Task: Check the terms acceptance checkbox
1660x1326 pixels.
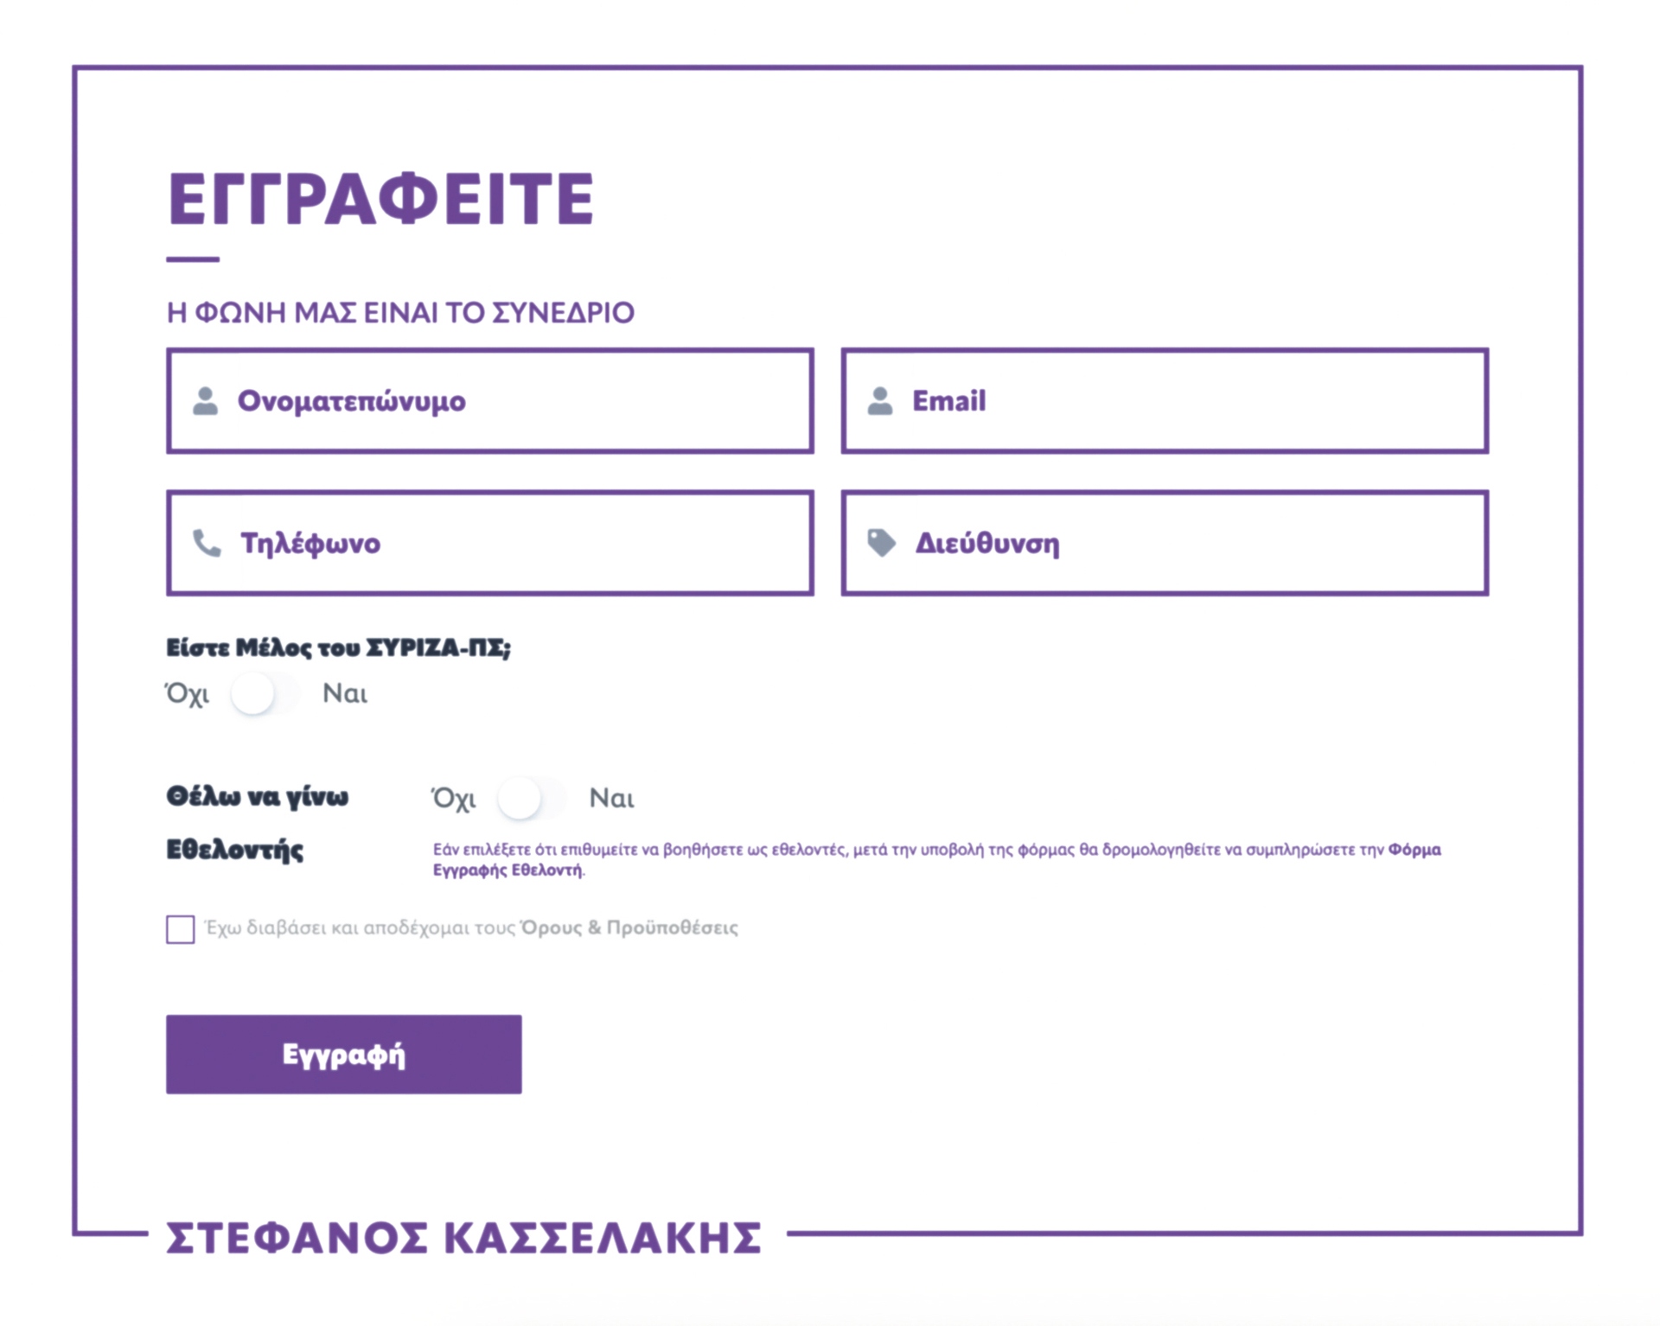Action: pos(180,929)
